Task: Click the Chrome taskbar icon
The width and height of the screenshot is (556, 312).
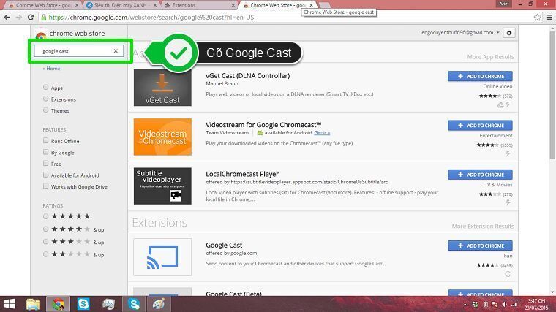Action: 58,304
